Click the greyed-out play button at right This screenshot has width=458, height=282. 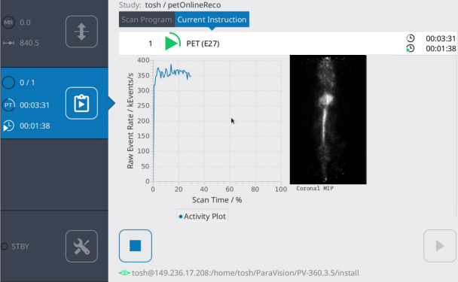click(x=440, y=246)
